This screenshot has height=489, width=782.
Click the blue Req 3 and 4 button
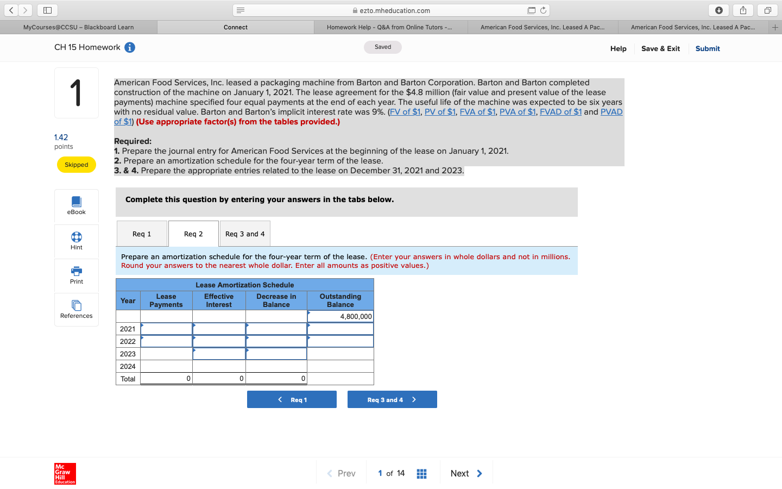click(x=392, y=399)
